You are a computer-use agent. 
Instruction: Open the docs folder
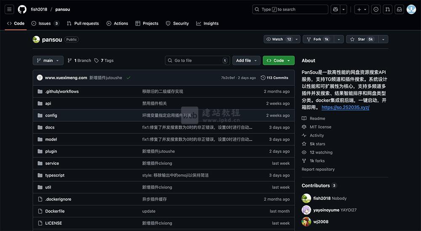(x=50, y=127)
